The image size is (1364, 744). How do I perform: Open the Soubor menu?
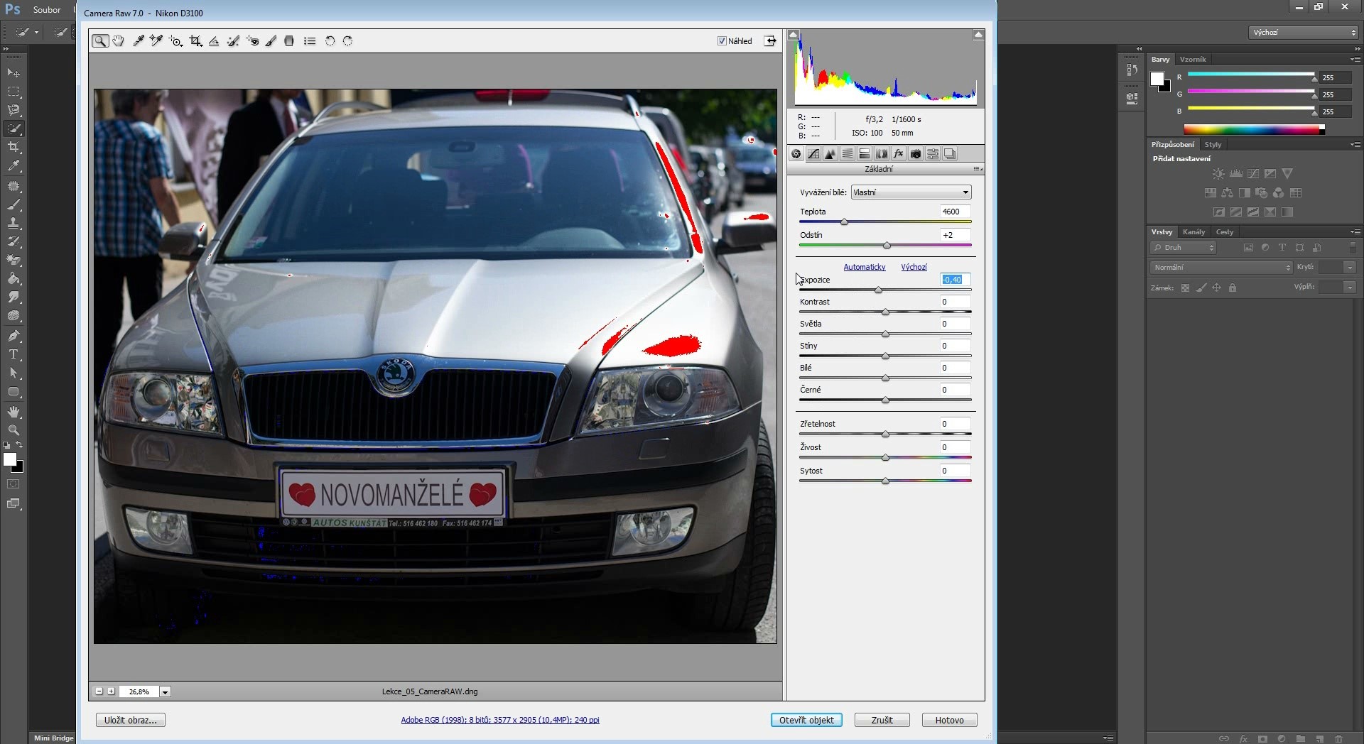47,10
